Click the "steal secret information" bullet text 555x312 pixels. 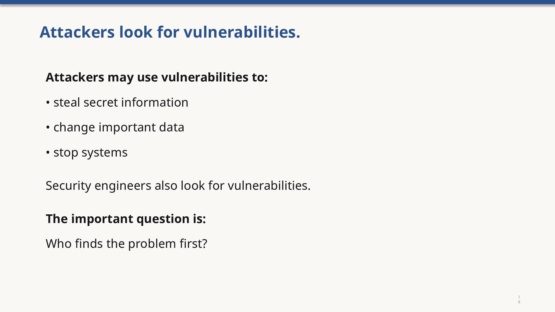[121, 103]
